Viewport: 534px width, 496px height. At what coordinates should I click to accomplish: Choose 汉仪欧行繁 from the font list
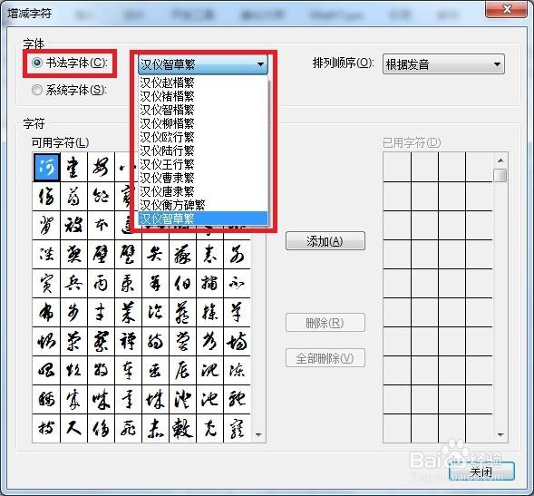tap(203, 137)
